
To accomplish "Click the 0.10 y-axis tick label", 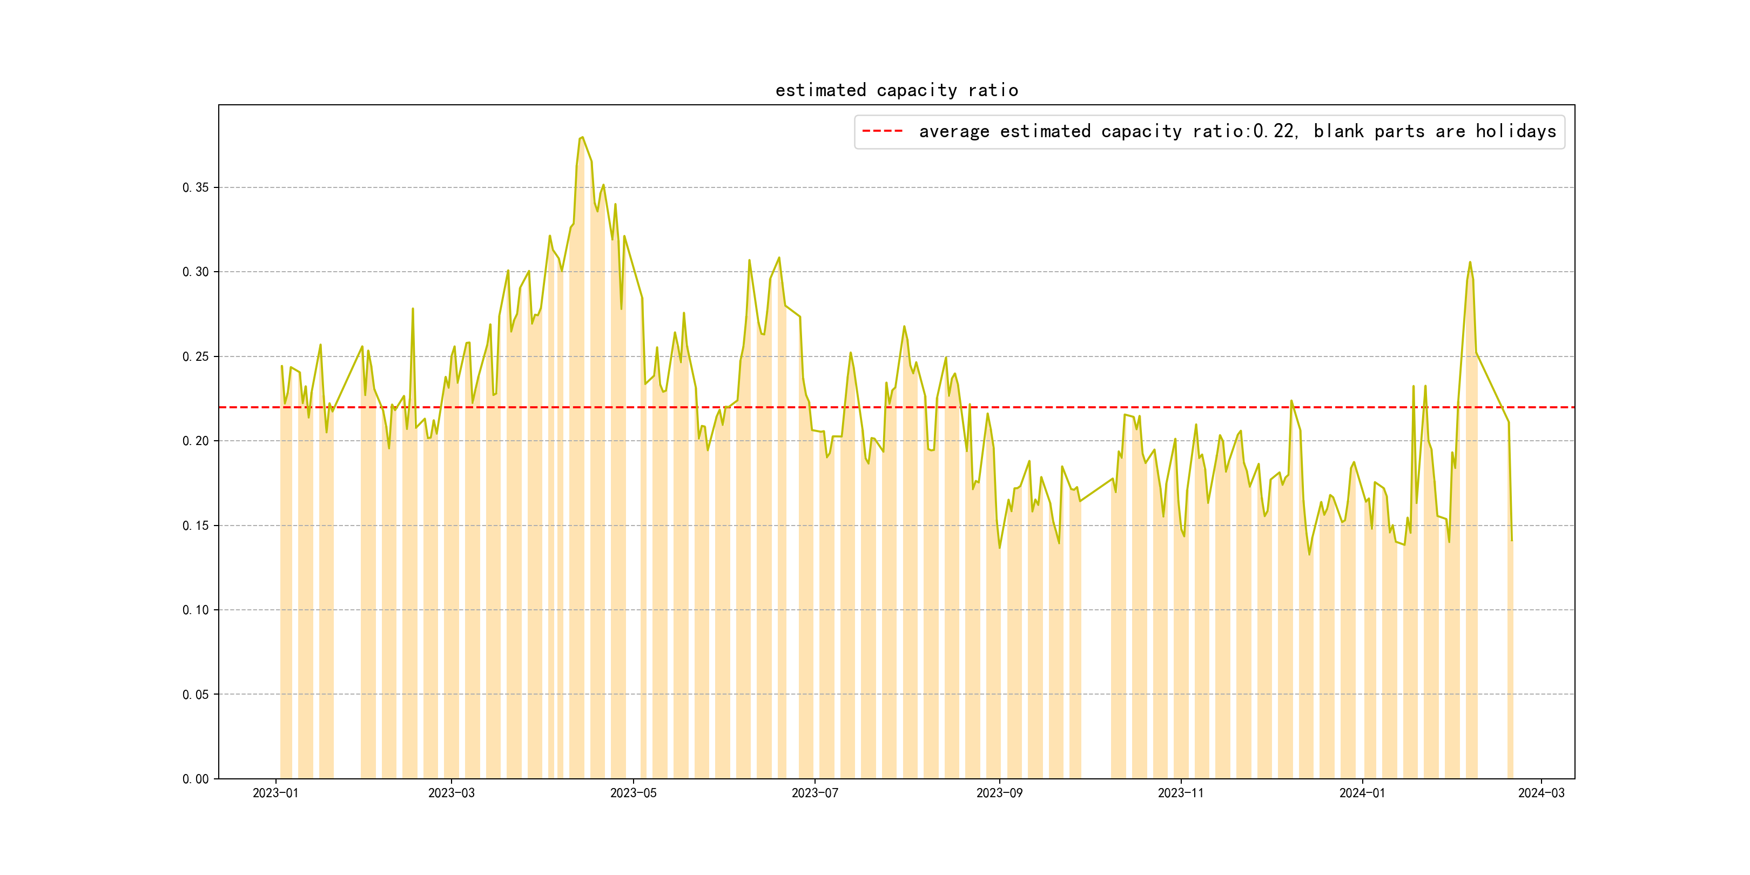I will coord(195,610).
